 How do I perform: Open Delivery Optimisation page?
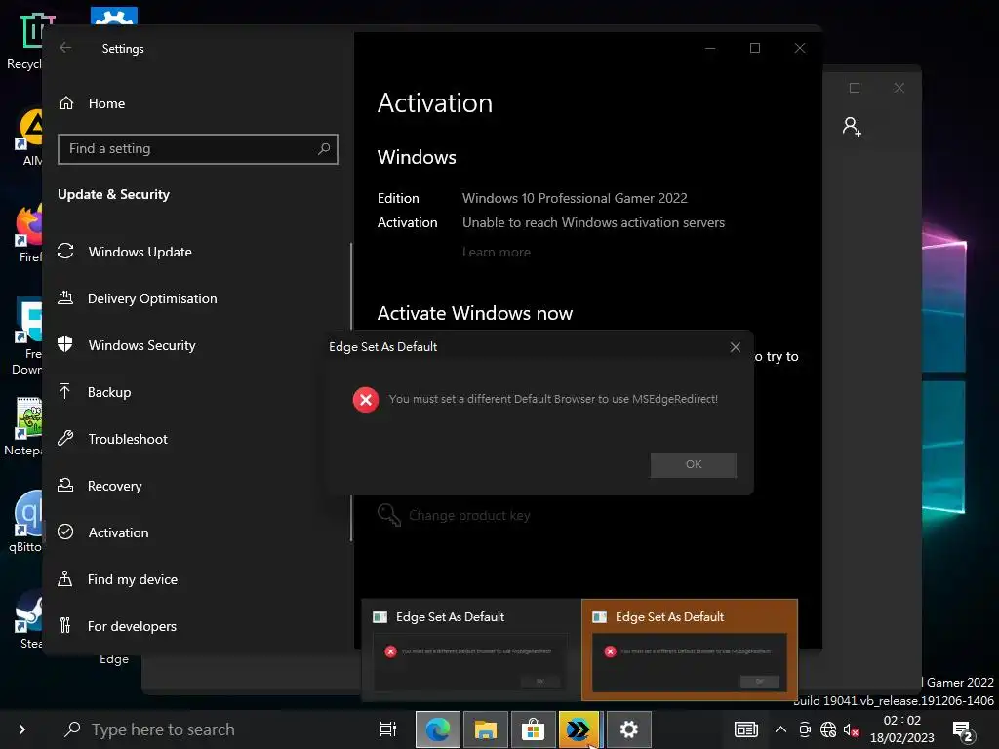(152, 298)
